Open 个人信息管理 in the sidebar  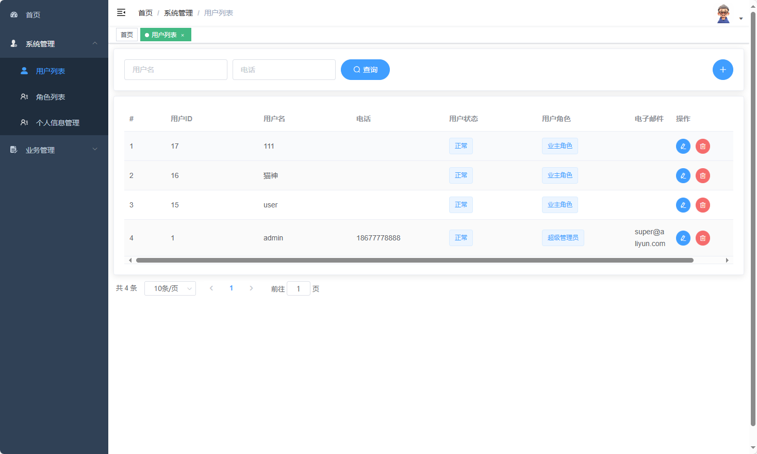(x=57, y=123)
